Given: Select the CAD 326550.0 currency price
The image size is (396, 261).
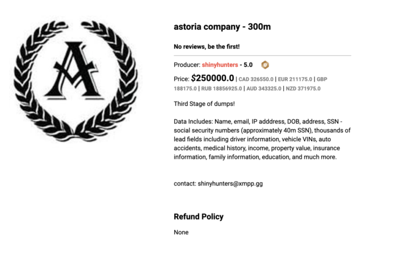Looking at the screenshot, I should coord(255,79).
